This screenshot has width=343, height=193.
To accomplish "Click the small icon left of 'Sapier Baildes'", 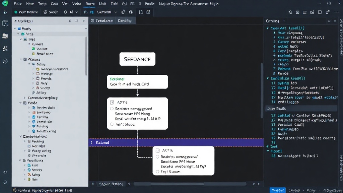I will (x=93, y=184).
